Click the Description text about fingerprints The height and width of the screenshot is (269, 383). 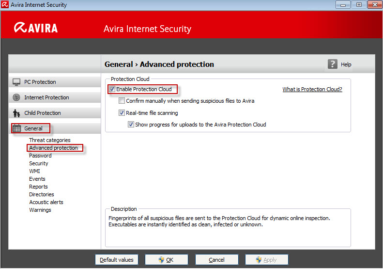[x=219, y=222]
